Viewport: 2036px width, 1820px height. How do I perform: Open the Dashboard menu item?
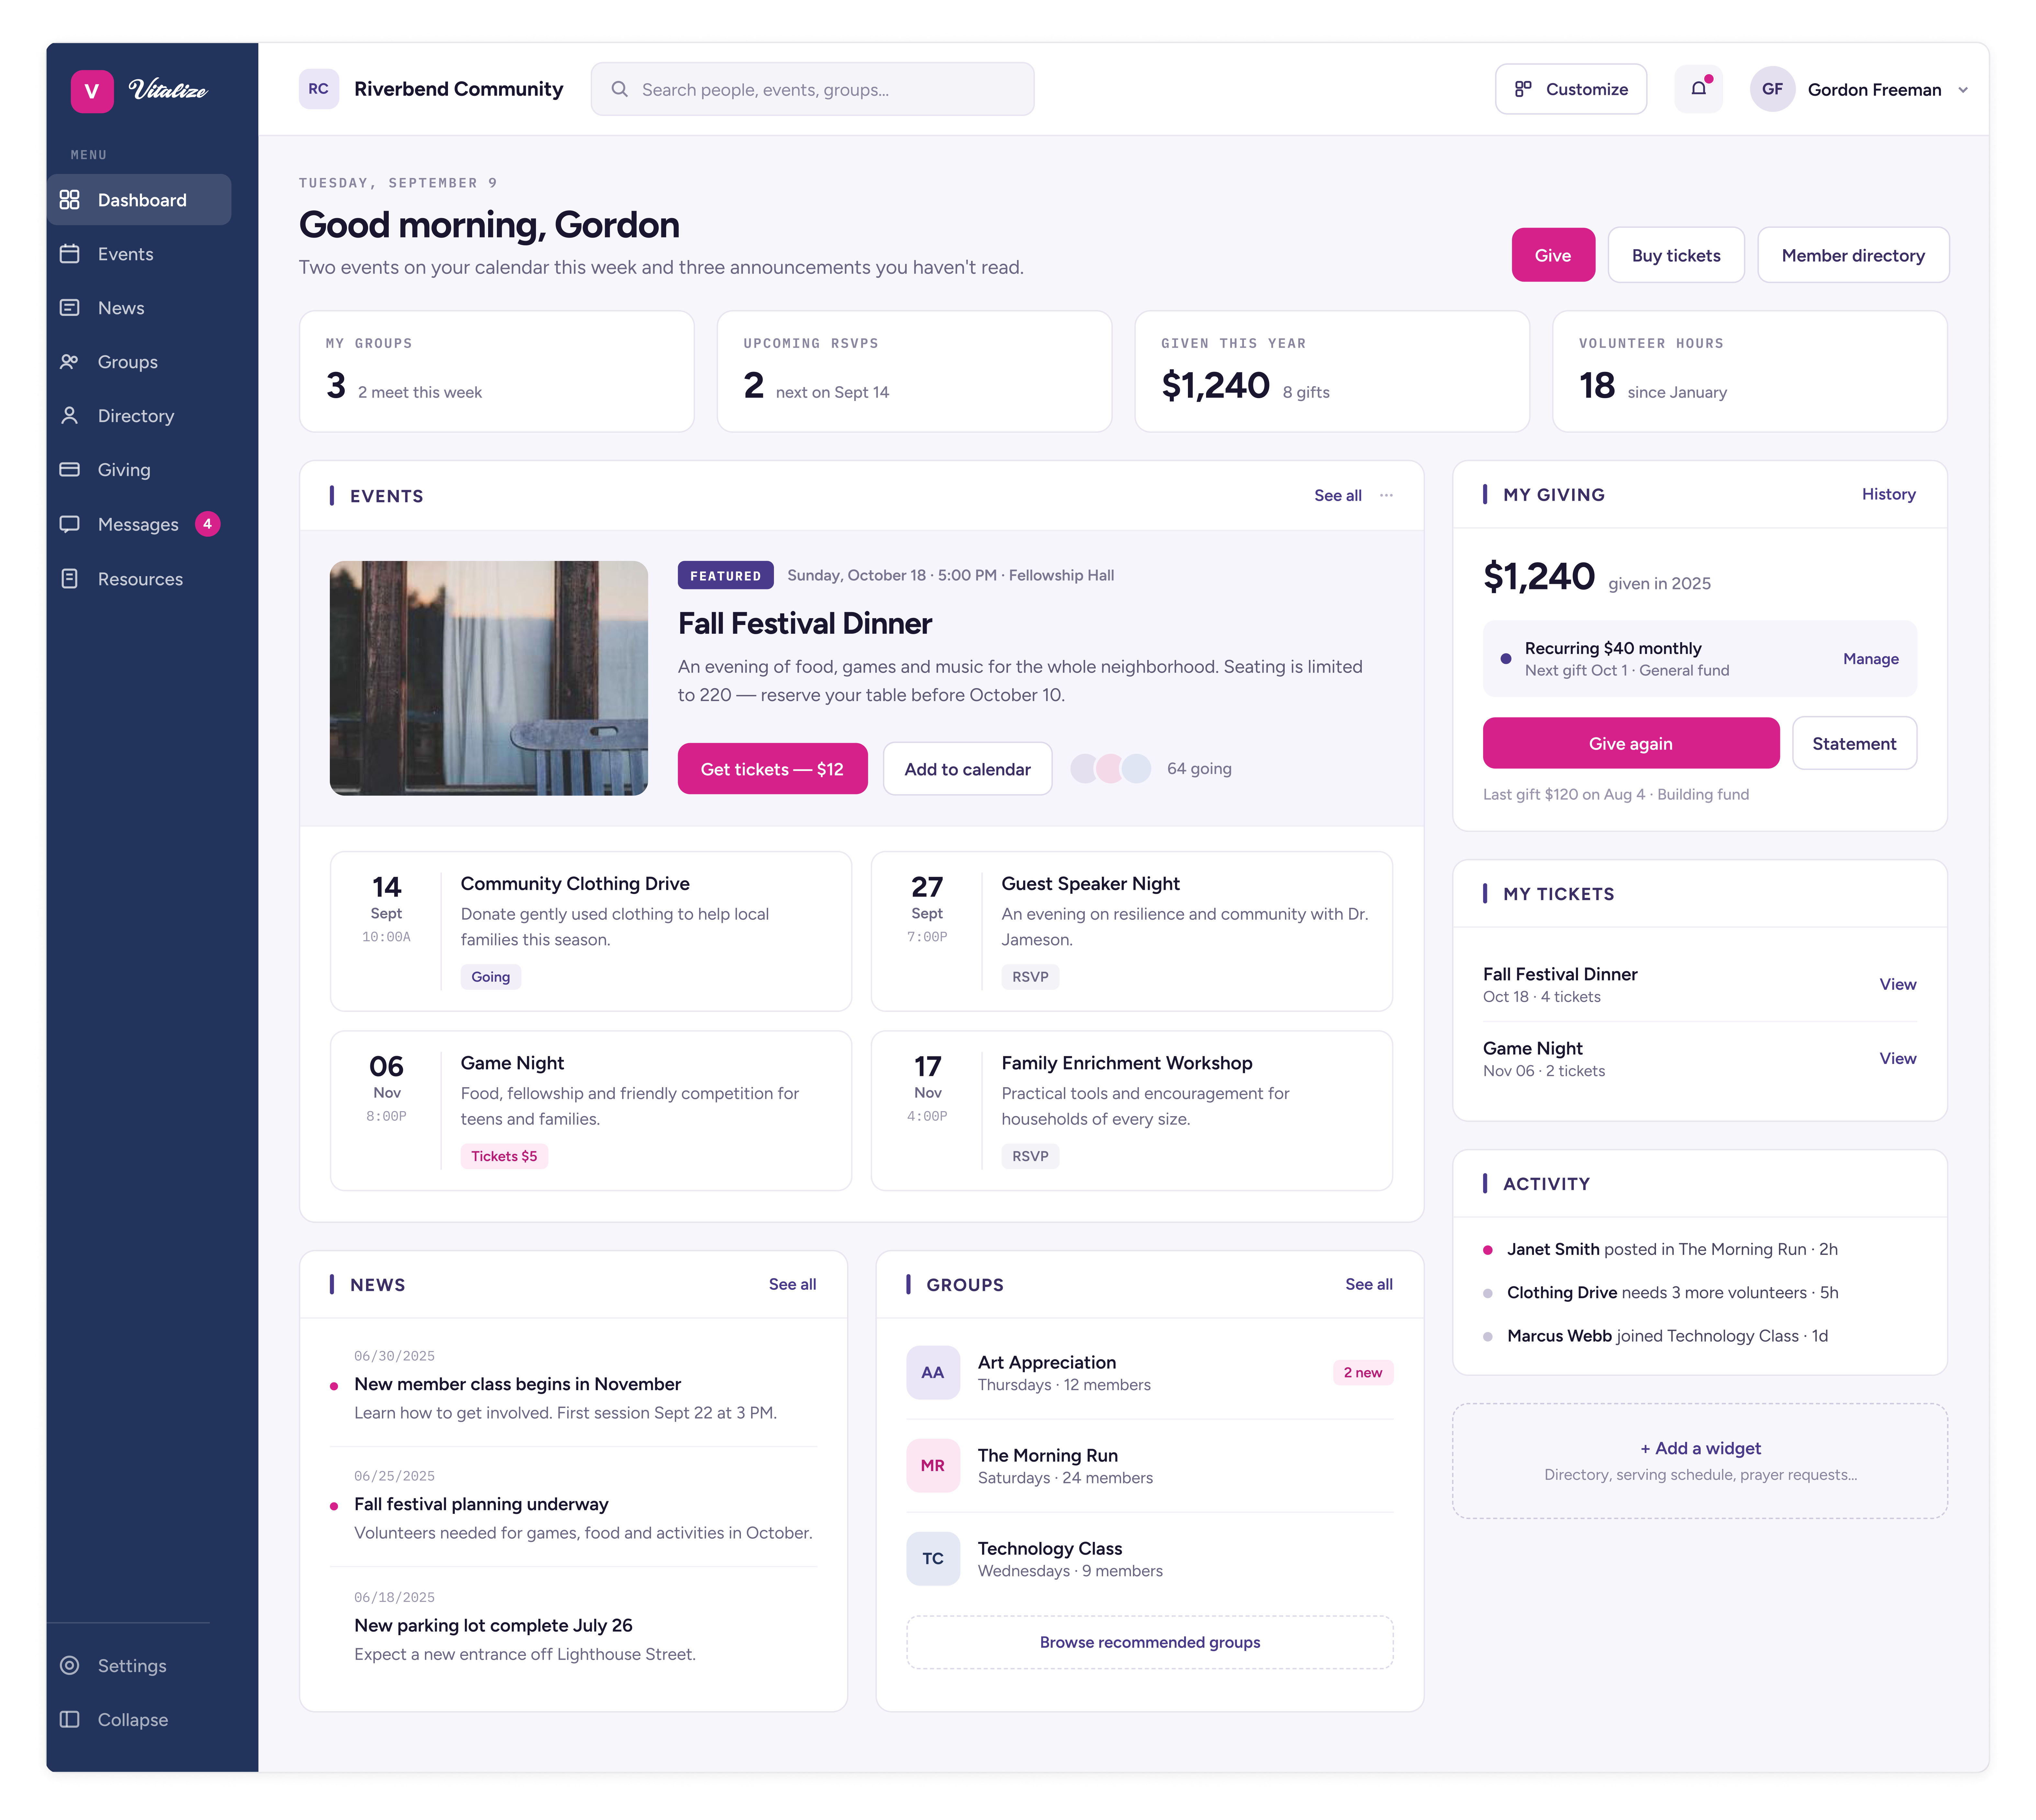(139, 200)
